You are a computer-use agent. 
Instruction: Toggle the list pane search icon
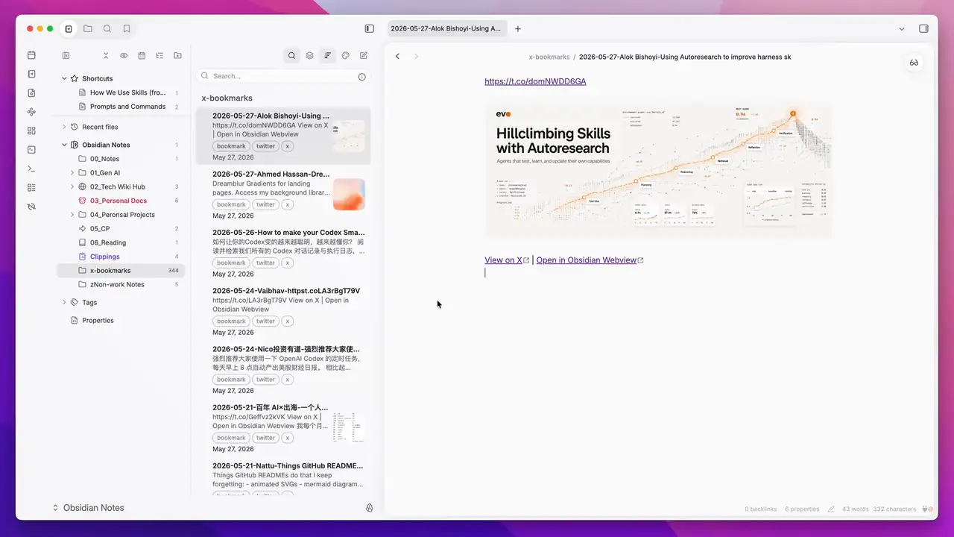click(x=291, y=55)
